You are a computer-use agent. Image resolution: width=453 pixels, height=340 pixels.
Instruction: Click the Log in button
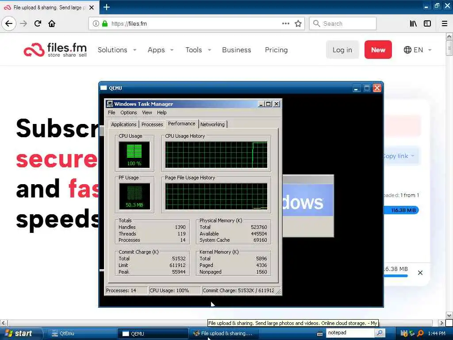342,50
